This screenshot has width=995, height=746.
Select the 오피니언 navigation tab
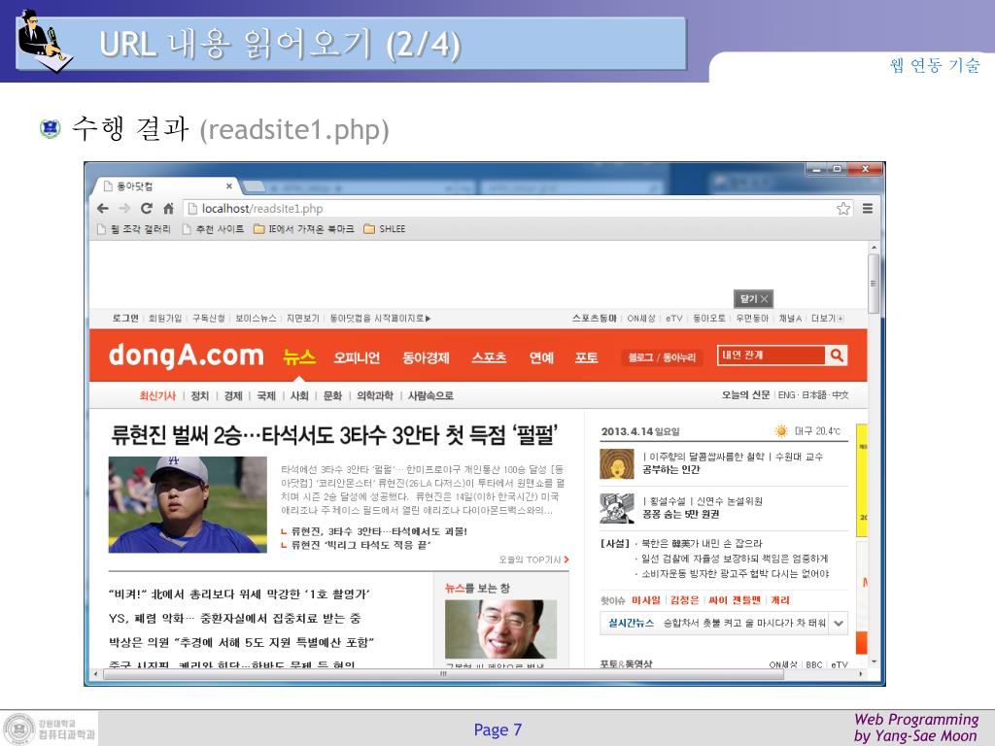point(357,357)
